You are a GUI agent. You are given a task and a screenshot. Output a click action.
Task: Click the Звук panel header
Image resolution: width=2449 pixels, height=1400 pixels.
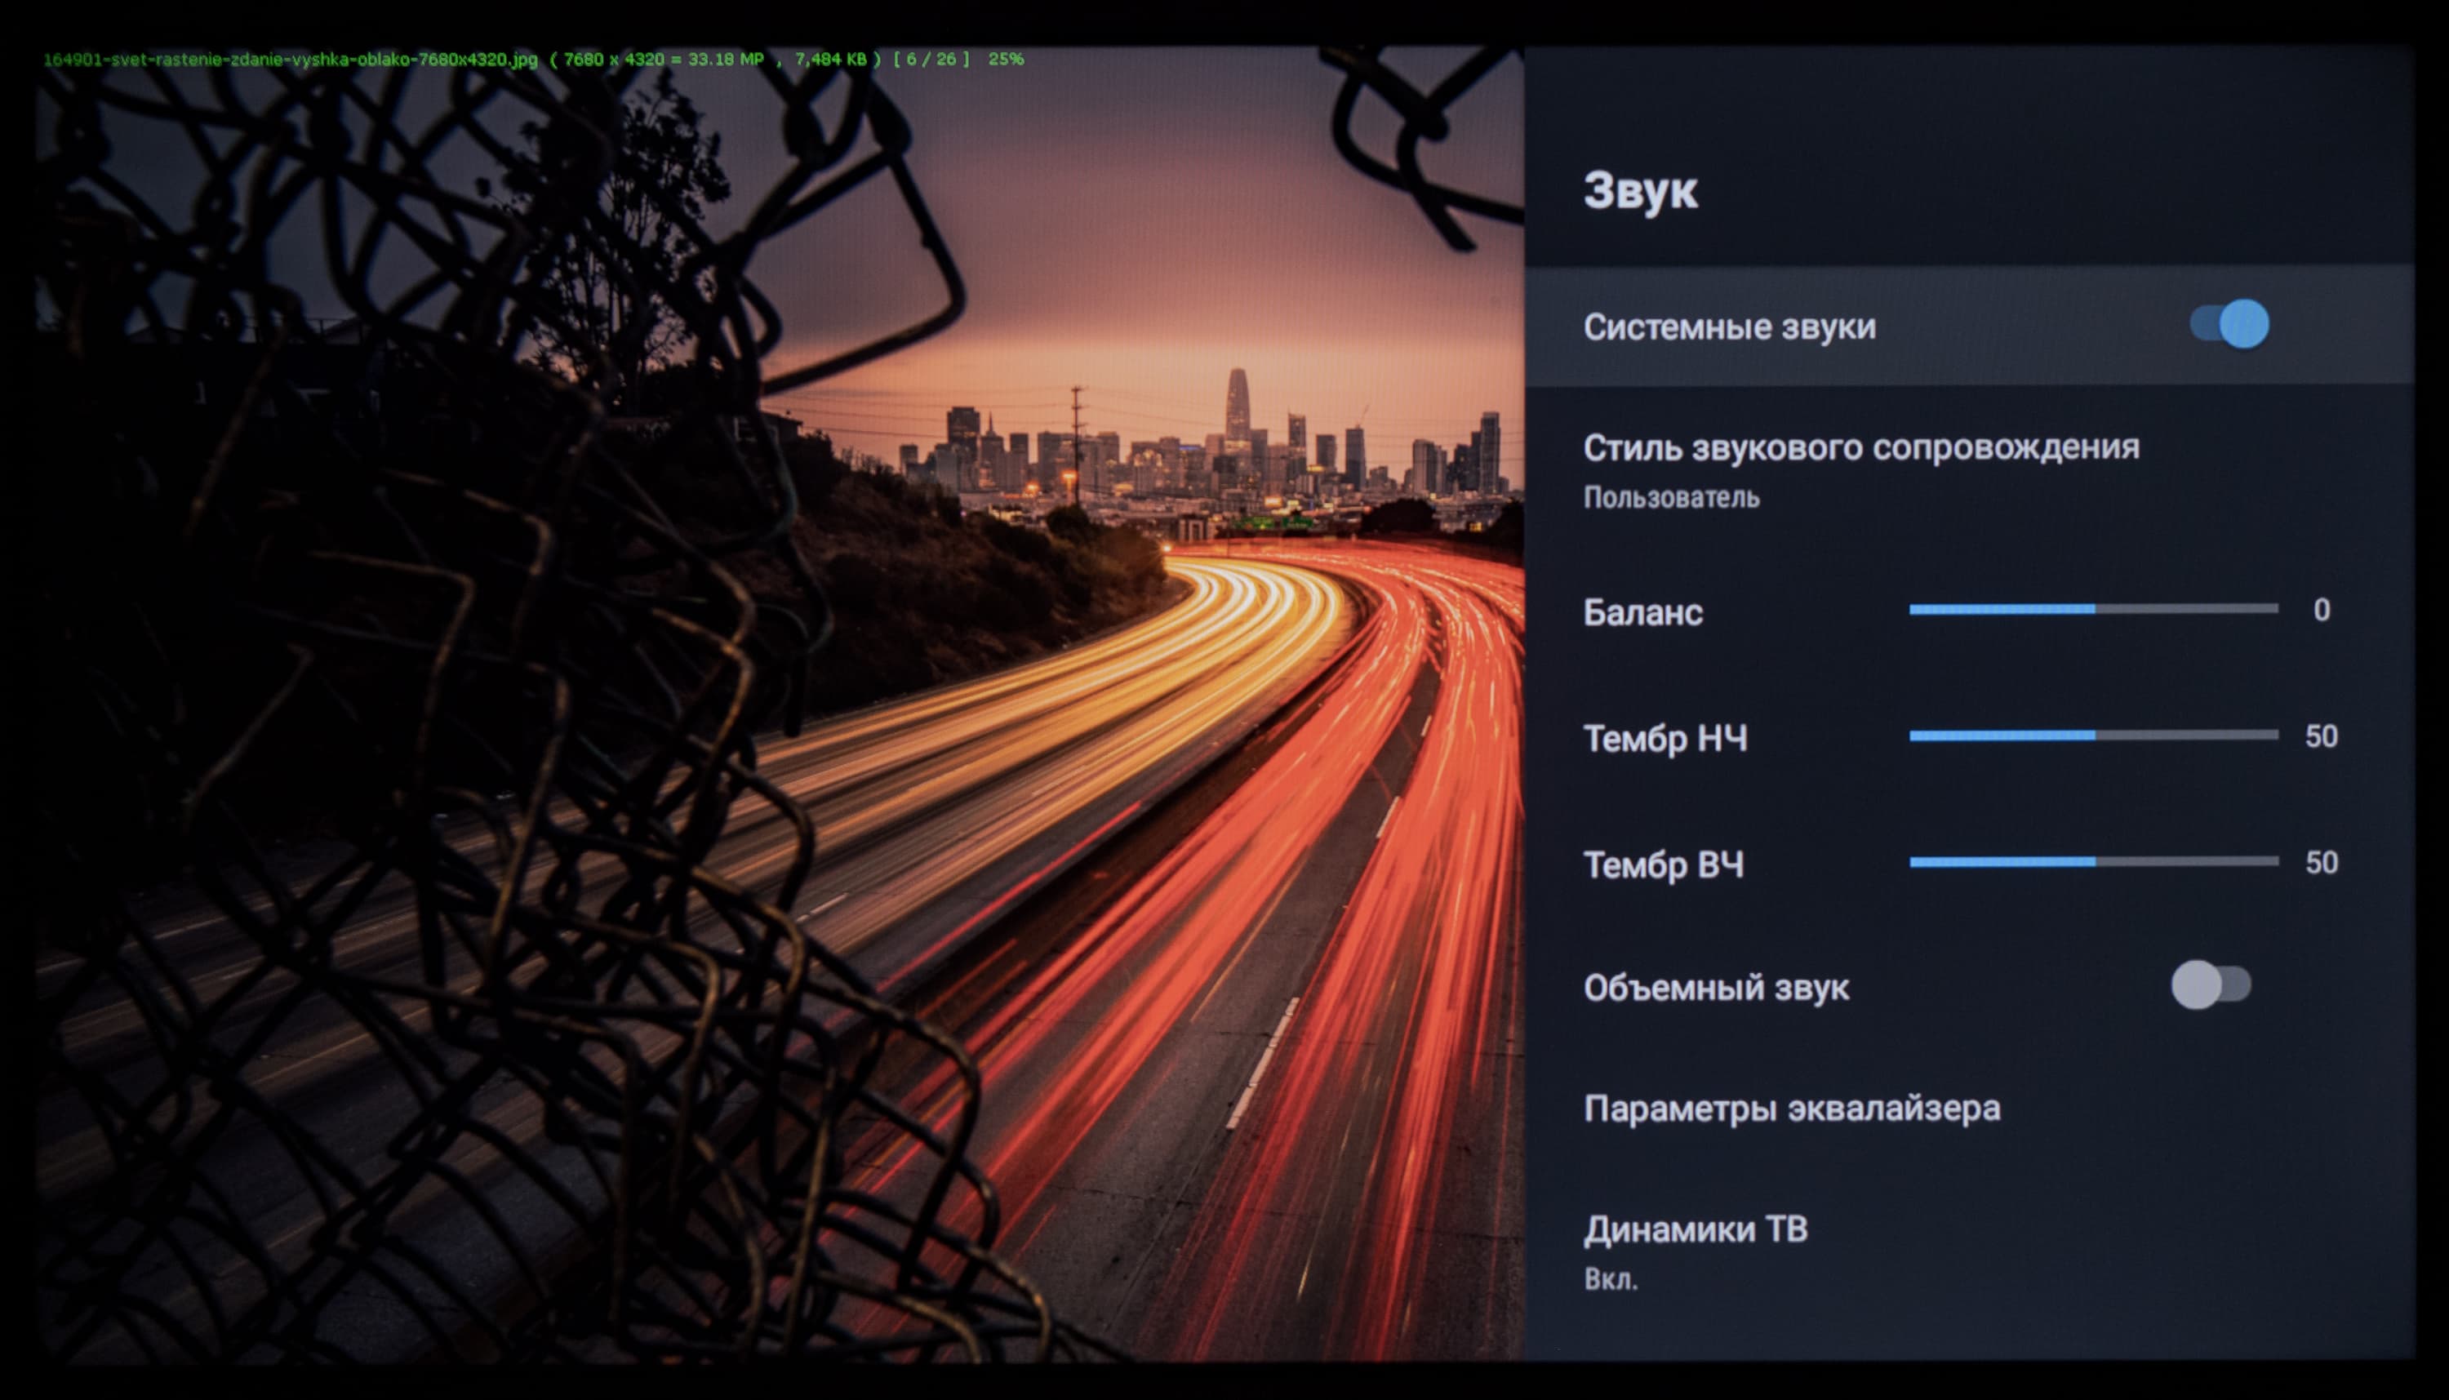point(1639,189)
